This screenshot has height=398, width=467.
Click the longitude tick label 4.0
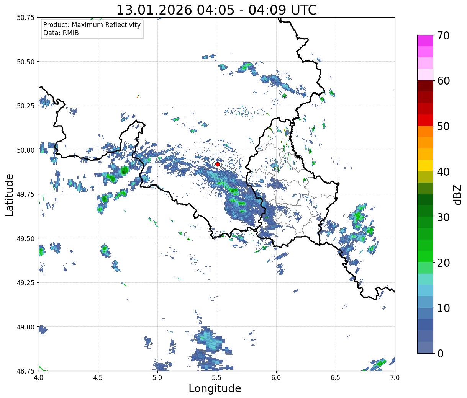point(39,377)
